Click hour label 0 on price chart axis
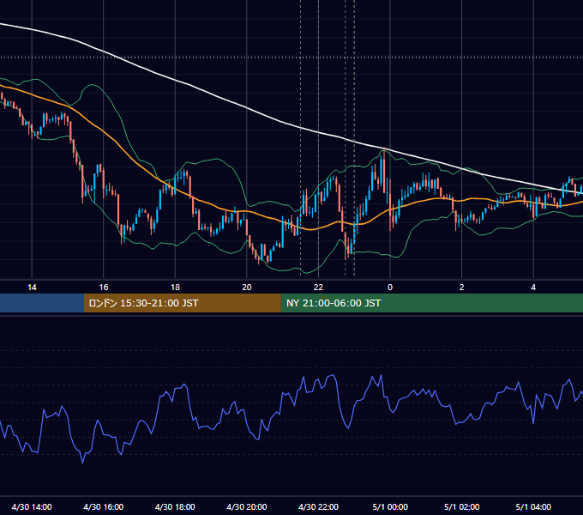The width and height of the screenshot is (583, 515). tap(390, 288)
